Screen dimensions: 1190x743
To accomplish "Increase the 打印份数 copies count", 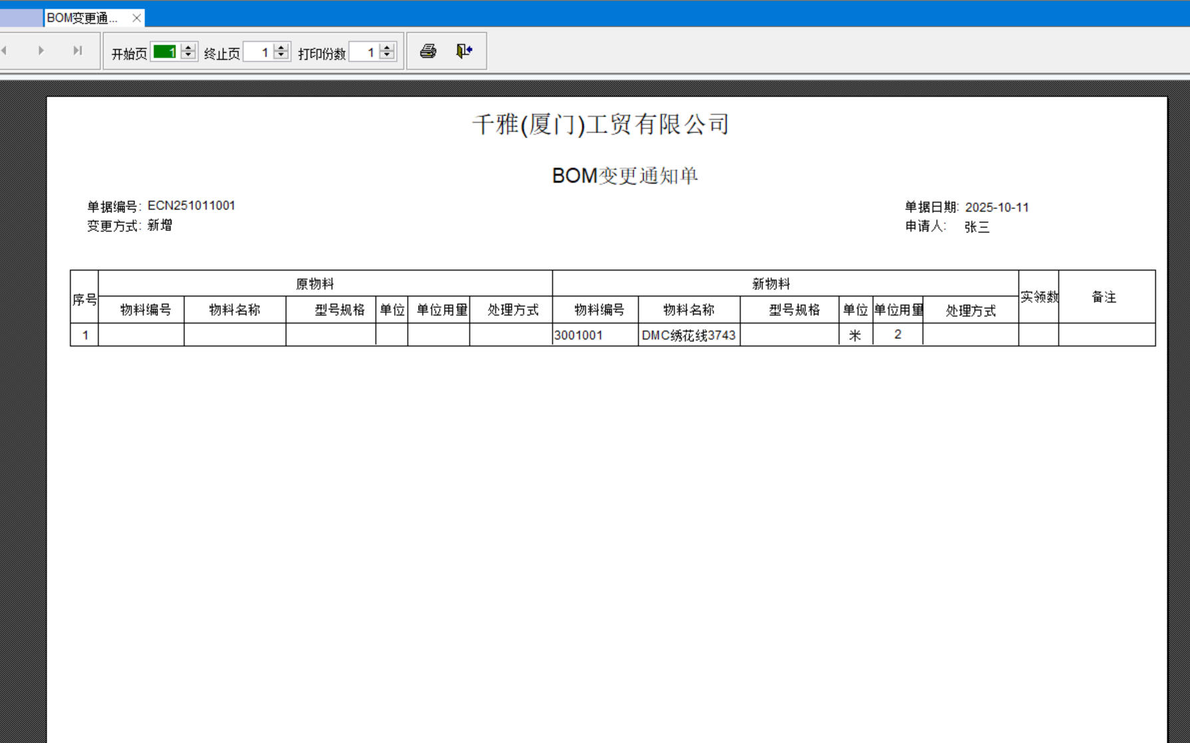I will [x=387, y=47].
